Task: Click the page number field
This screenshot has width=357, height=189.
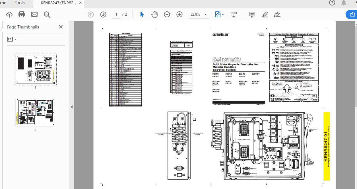Action: pos(116,15)
